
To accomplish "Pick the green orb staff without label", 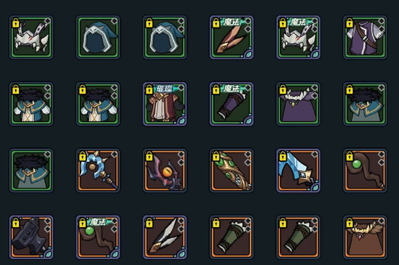I will 365,170.
